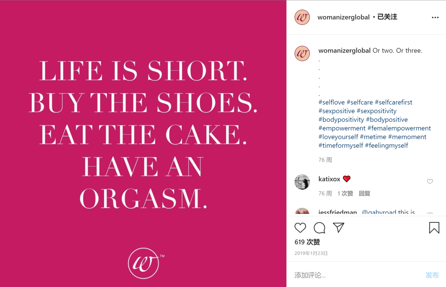This screenshot has height=287, width=446.
Task: Click womanizerglobal avatar beside the caption
Action: pos(302,53)
